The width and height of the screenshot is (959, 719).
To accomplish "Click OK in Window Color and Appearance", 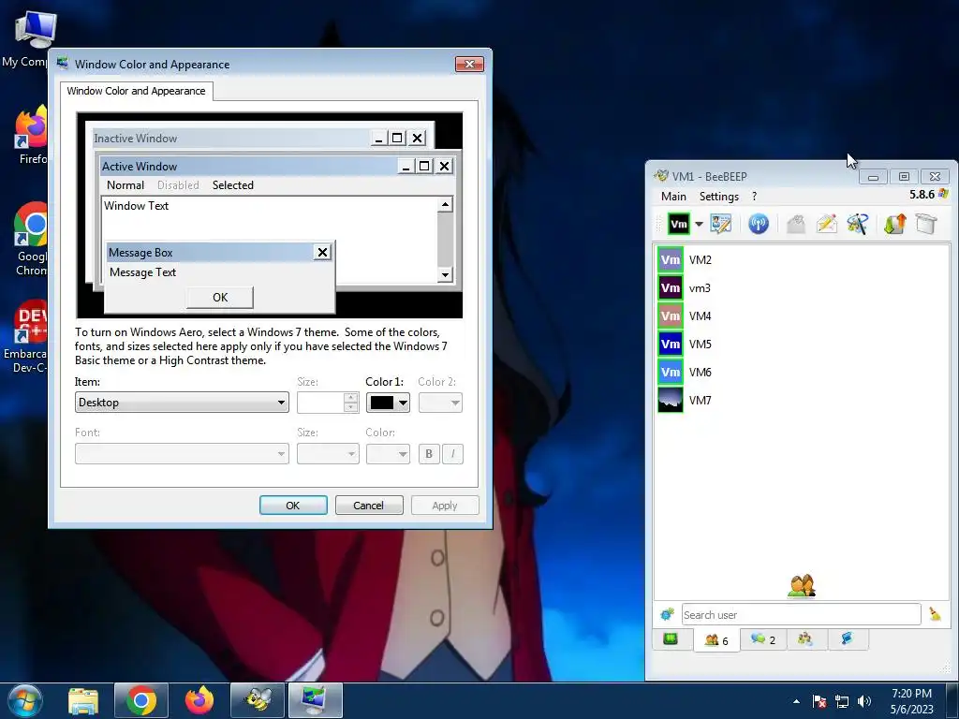I will [x=293, y=506].
